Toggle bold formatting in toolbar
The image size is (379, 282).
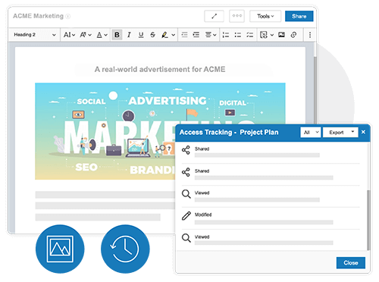click(x=117, y=35)
